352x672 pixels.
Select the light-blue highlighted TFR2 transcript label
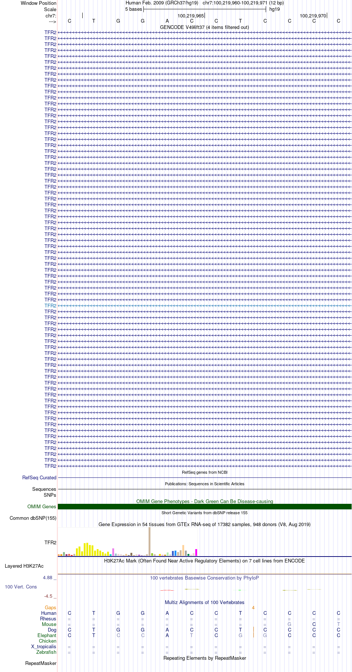coord(50,306)
